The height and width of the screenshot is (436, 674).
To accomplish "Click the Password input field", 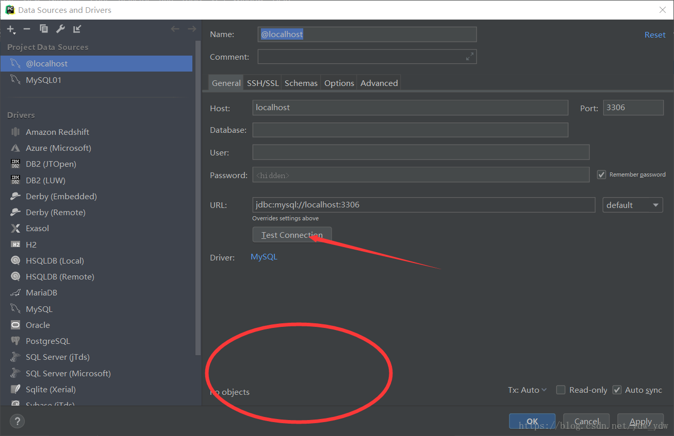I will coord(421,175).
